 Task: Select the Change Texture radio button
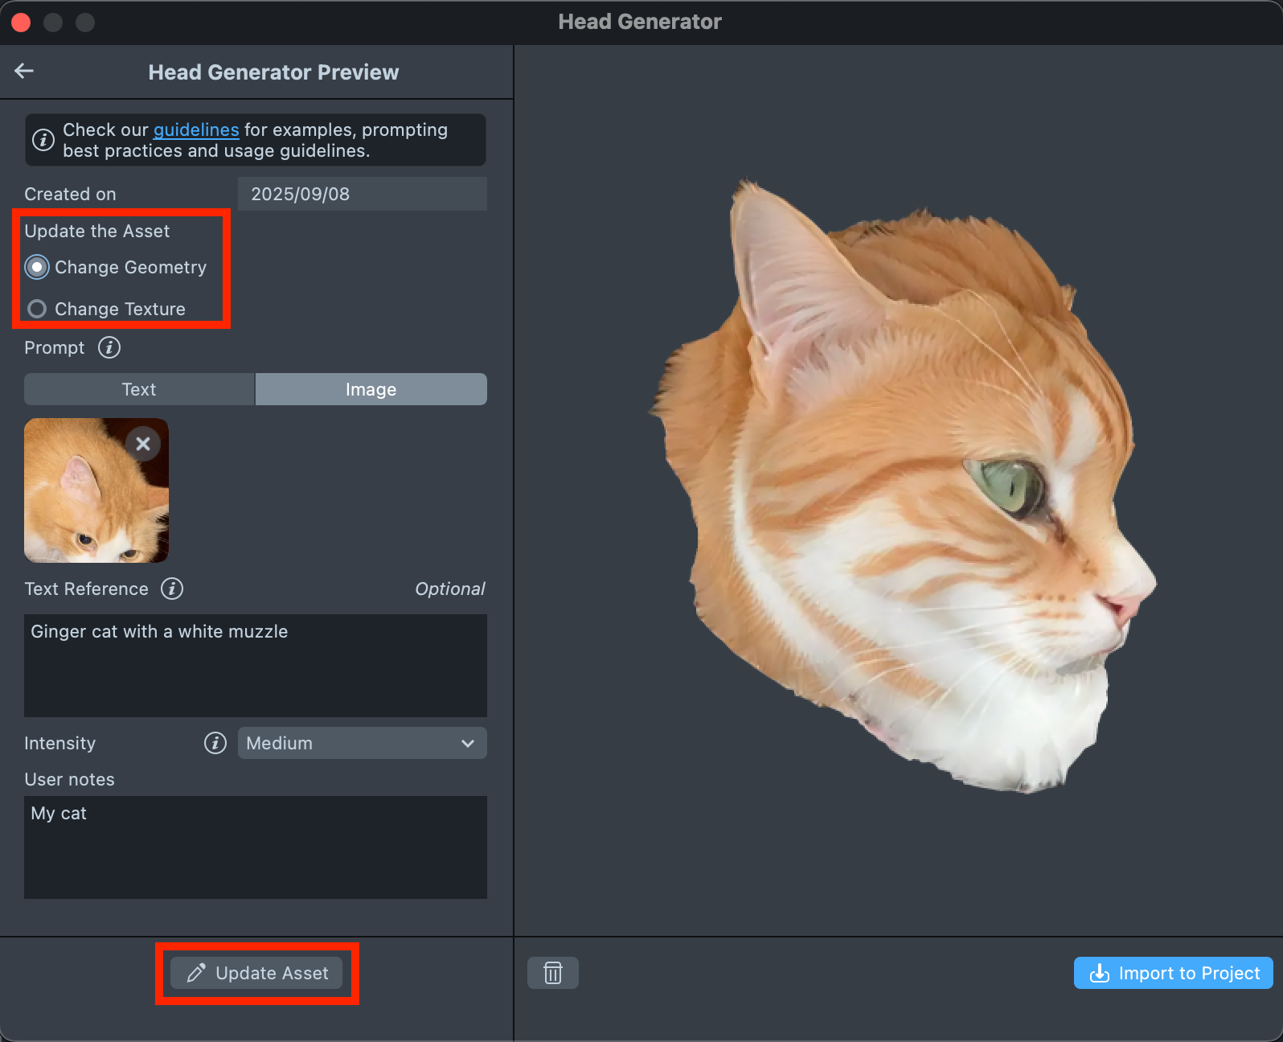(x=37, y=309)
